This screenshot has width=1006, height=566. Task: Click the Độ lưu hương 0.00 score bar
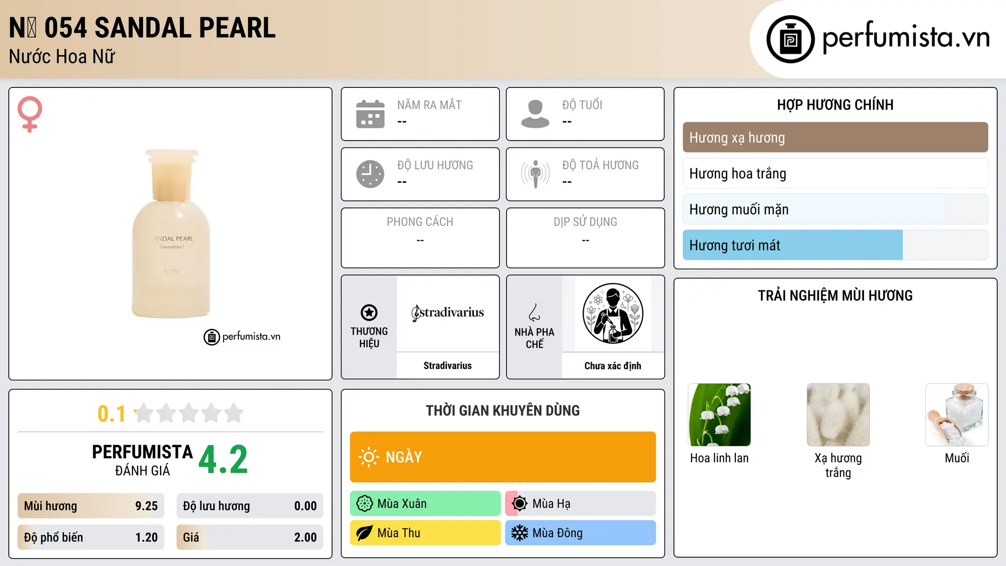pyautogui.click(x=250, y=506)
